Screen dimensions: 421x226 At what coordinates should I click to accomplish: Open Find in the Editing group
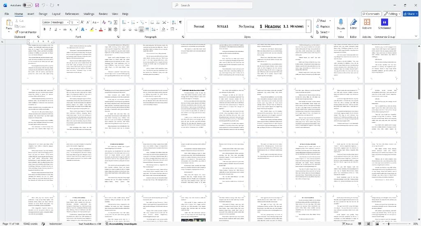(x=321, y=21)
